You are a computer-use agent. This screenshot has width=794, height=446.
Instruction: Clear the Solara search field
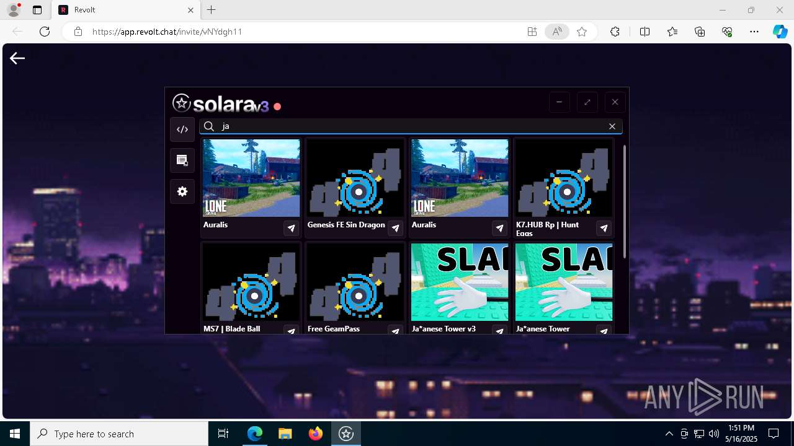[612, 126]
